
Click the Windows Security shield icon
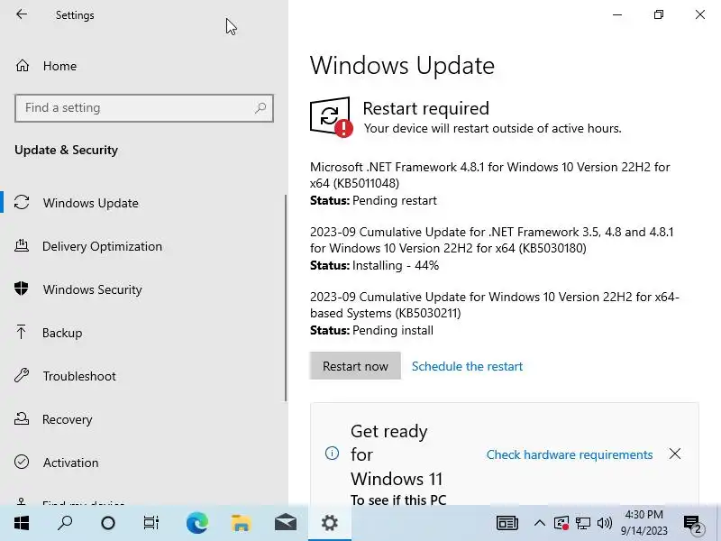tap(21, 289)
